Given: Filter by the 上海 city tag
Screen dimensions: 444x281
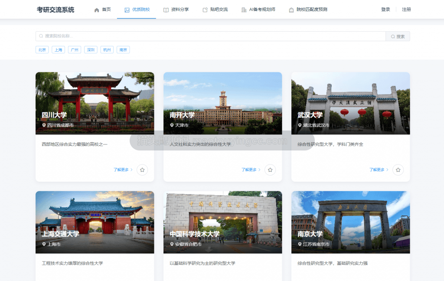Looking at the screenshot, I should tap(59, 50).
